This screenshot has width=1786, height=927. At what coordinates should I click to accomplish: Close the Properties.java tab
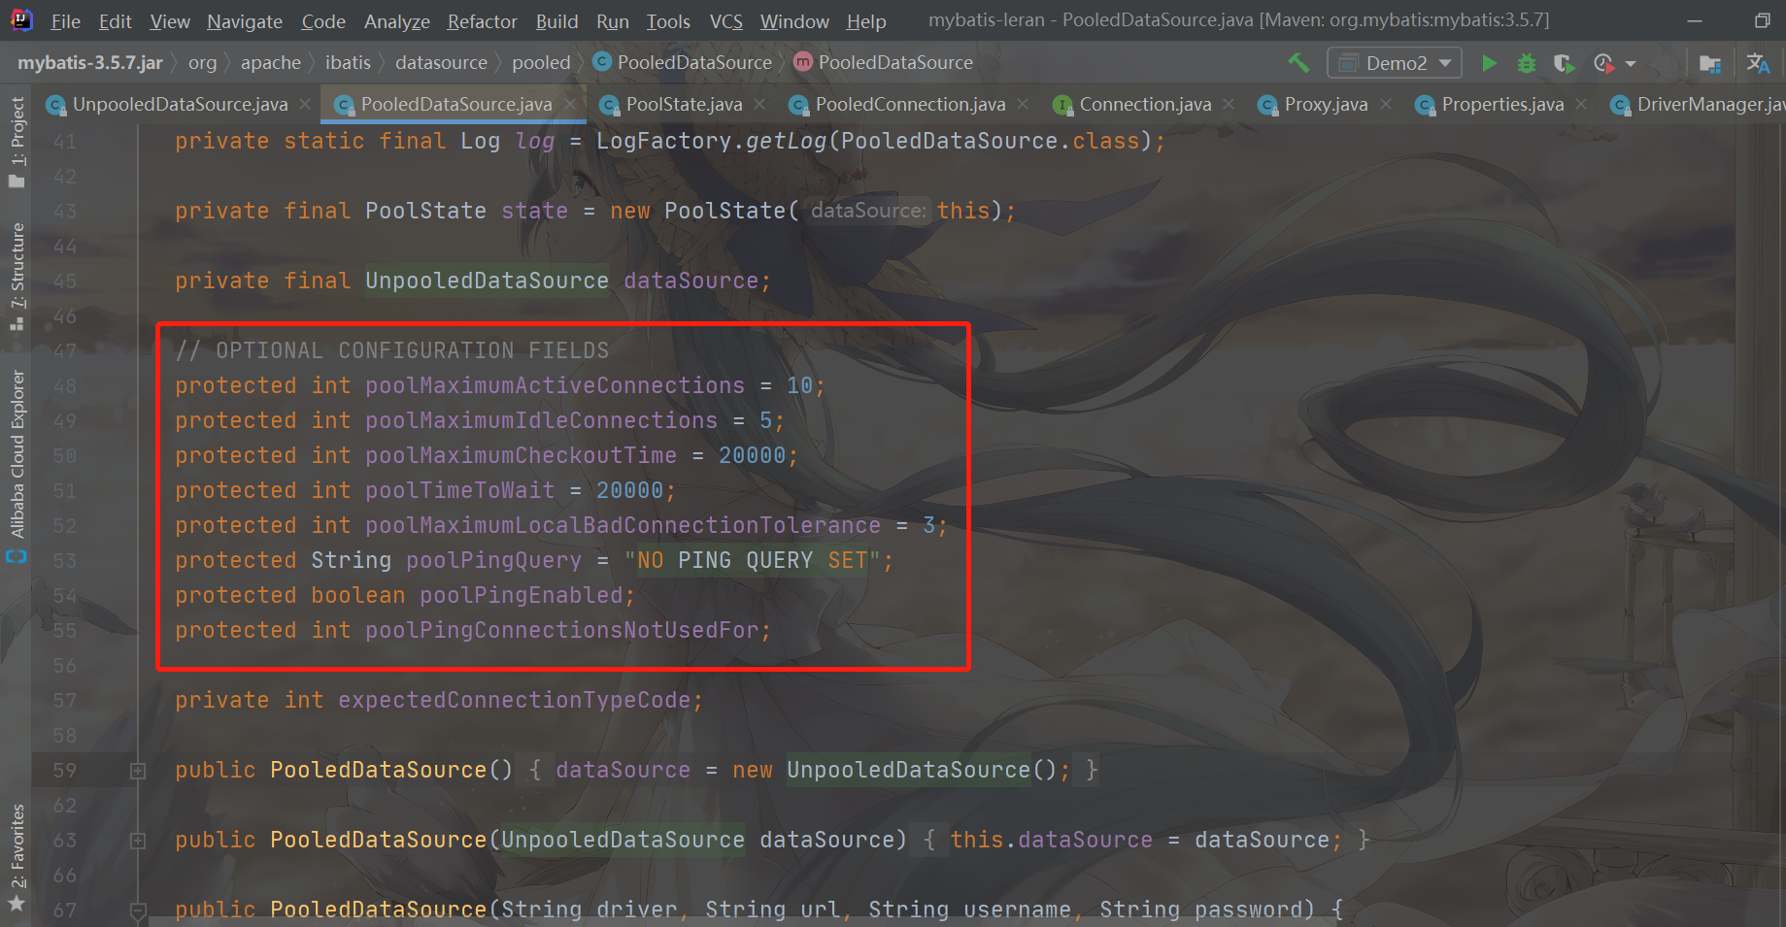coord(1581,104)
